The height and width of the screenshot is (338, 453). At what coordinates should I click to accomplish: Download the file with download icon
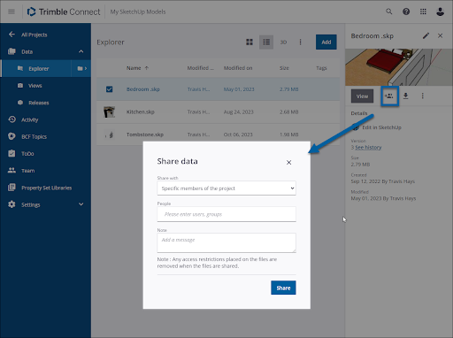406,96
